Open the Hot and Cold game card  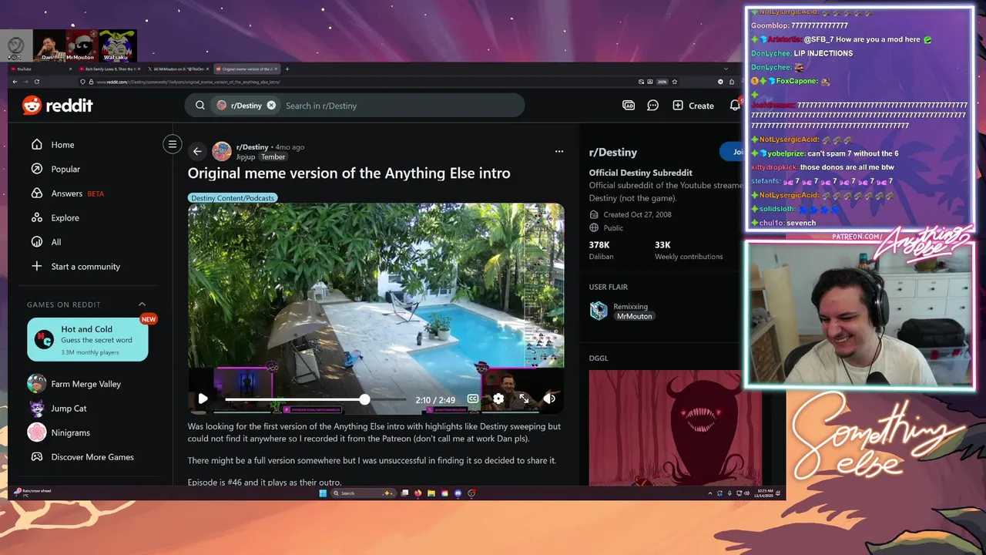click(x=87, y=339)
